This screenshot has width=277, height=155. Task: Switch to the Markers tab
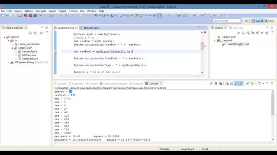point(60,84)
